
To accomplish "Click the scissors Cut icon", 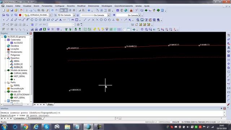I will point(27,10).
